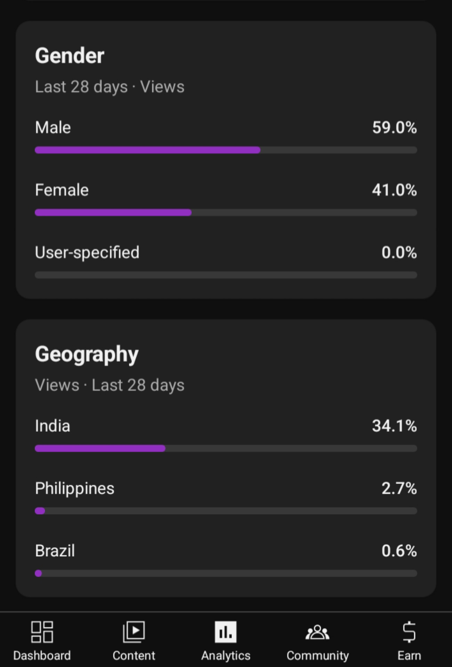Image resolution: width=452 pixels, height=667 pixels.
Task: Click the Content tab label text
Action: point(134,656)
